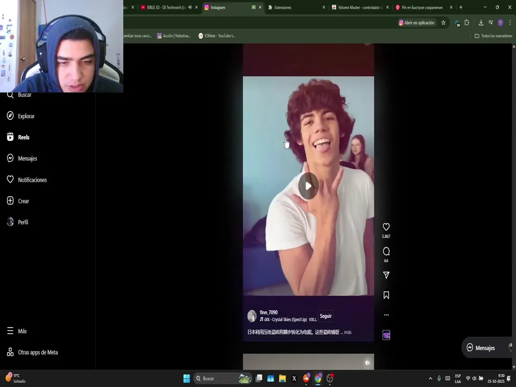Bookmark this page with the star icon
The height and width of the screenshot is (387, 516).
[443, 23]
